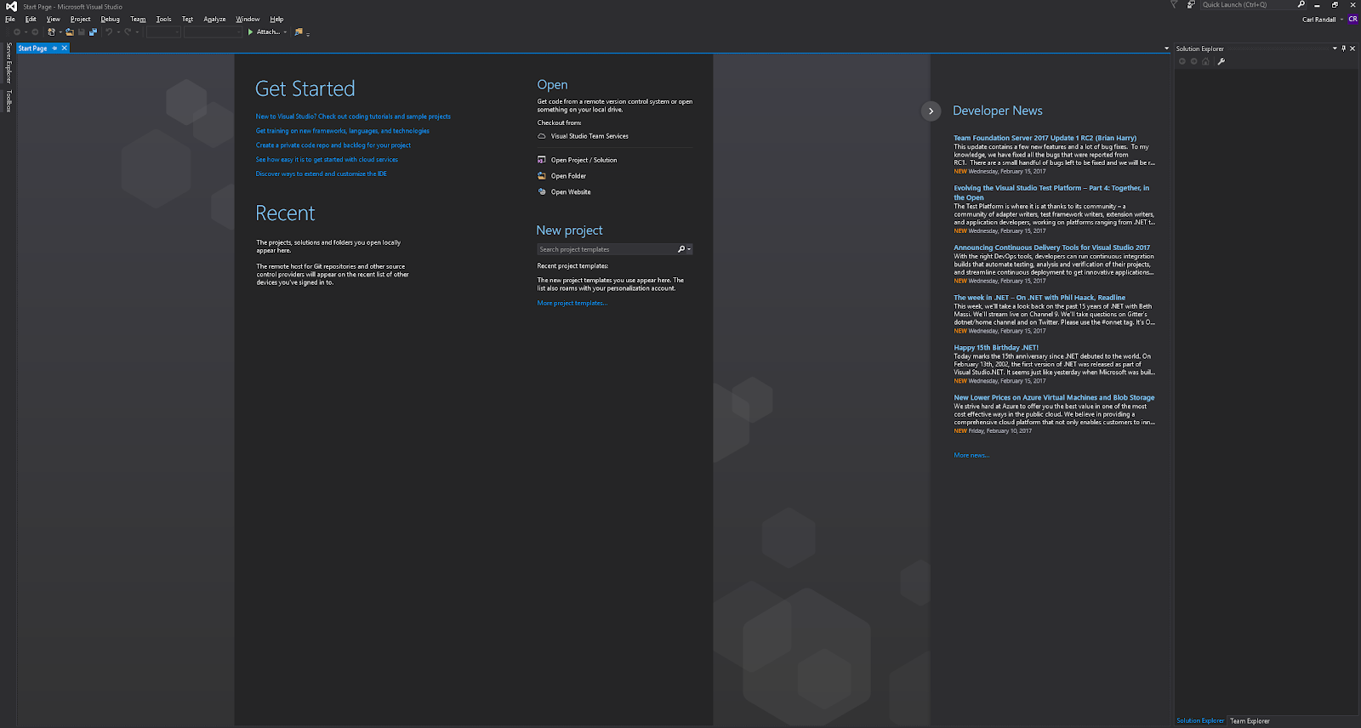Open the Debug menu

pyautogui.click(x=111, y=19)
